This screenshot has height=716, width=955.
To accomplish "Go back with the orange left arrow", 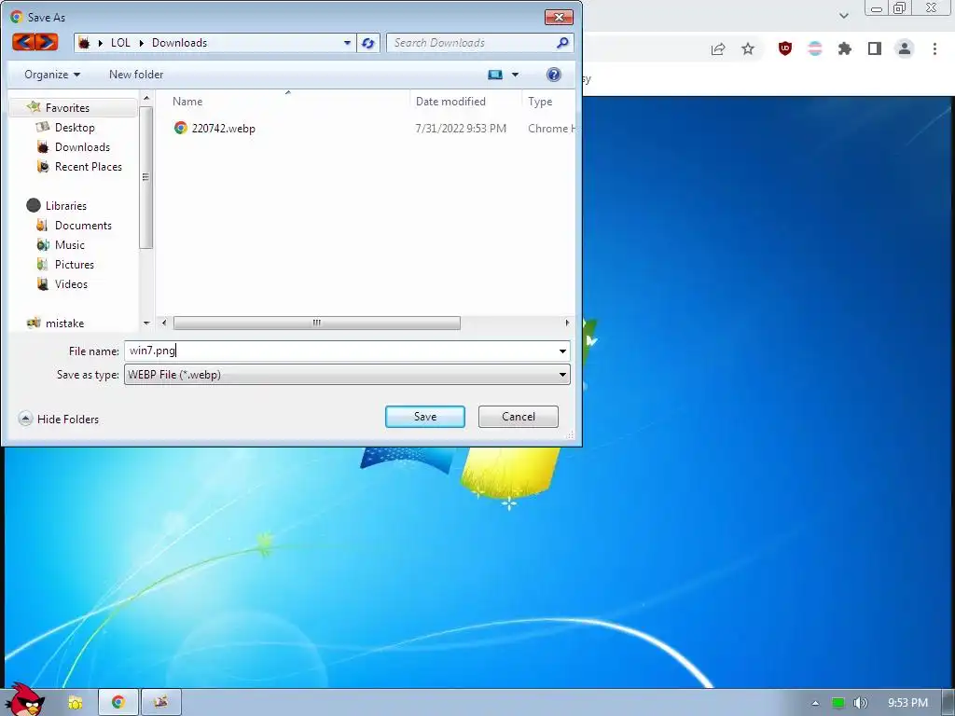I will tap(23, 42).
